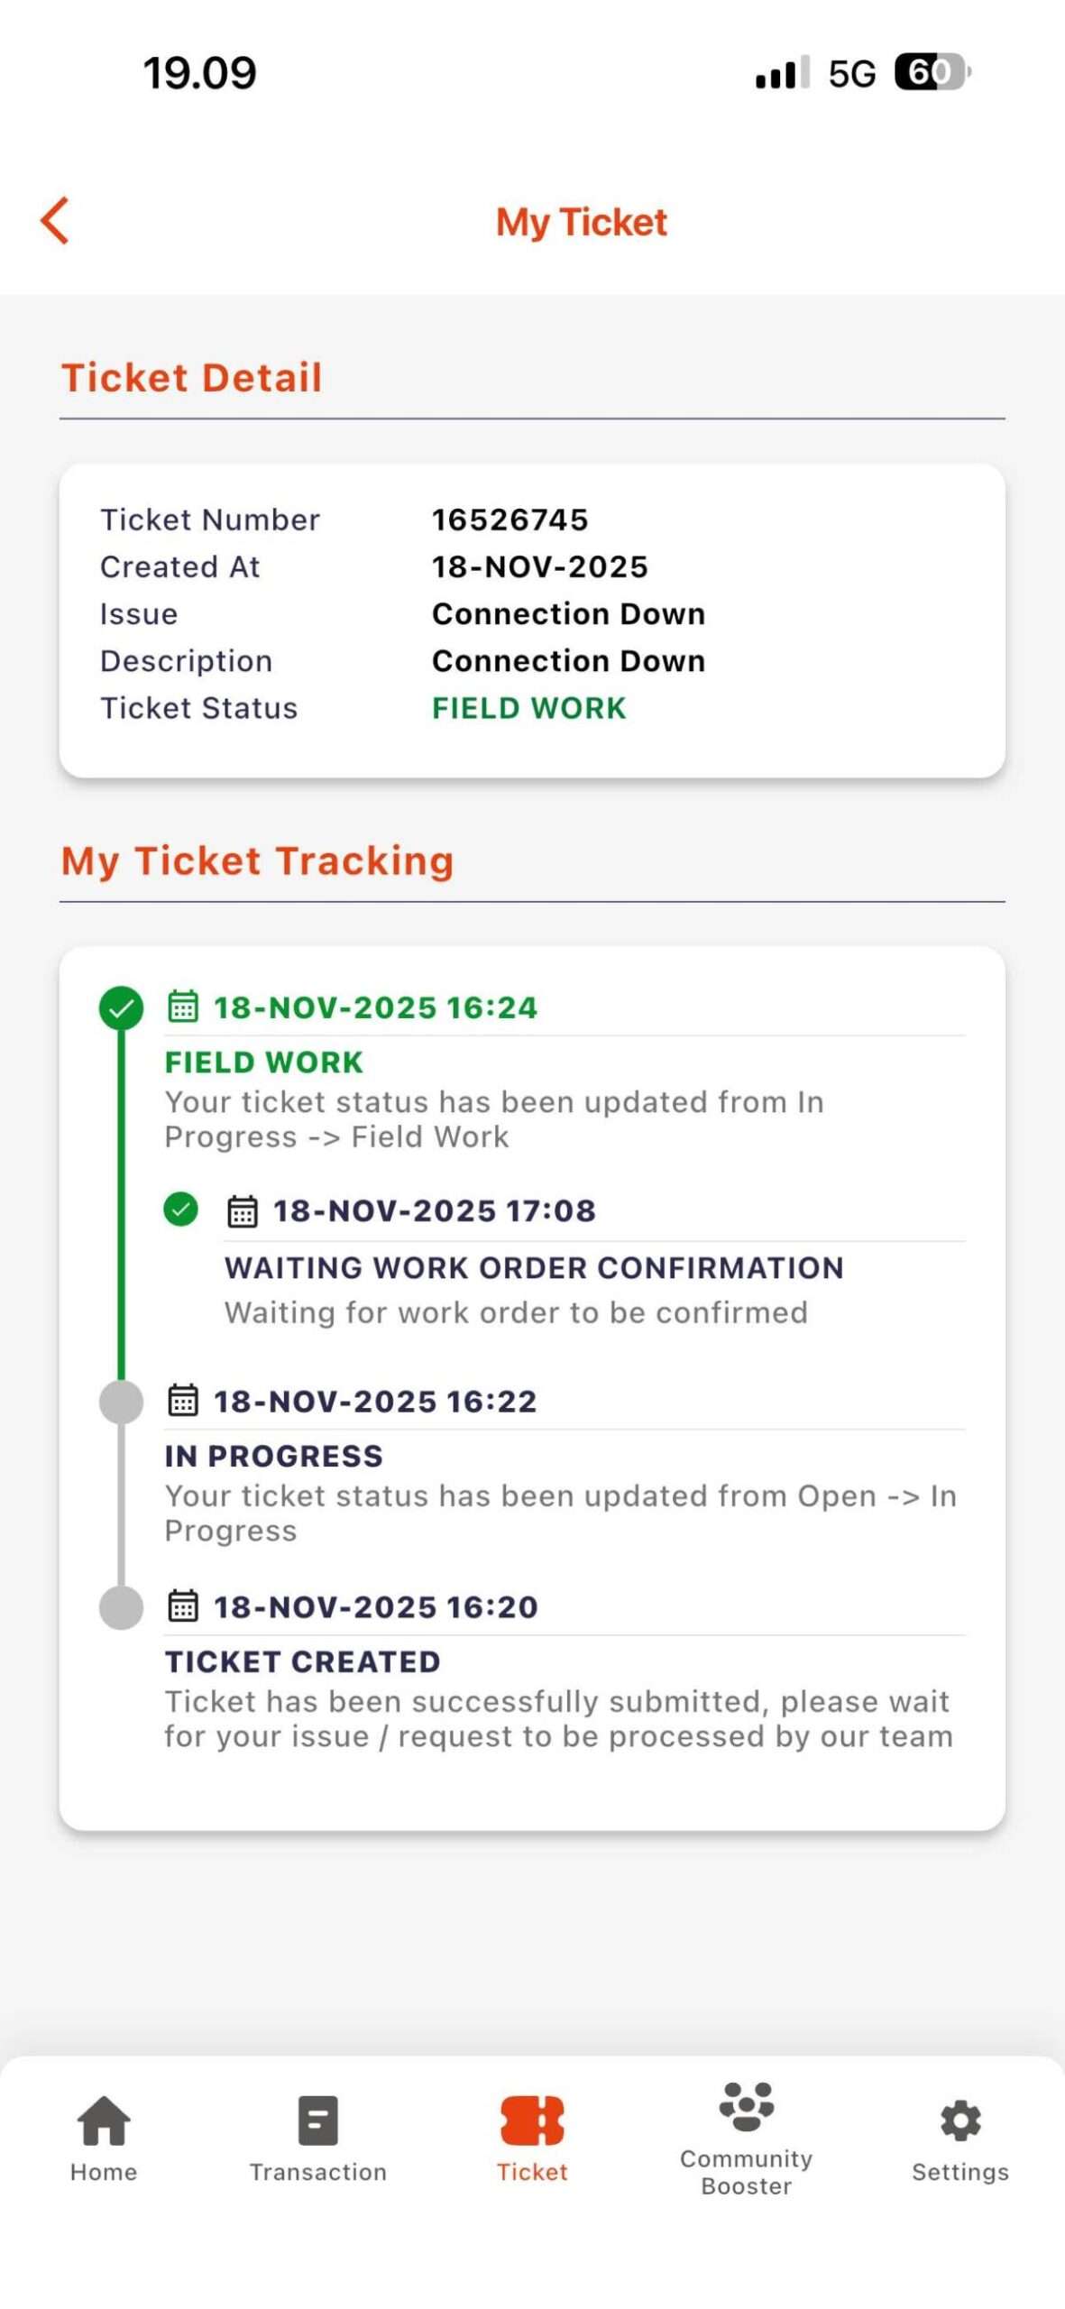Tap ticket number 16526745
The height and width of the screenshot is (2309, 1065).
click(x=510, y=520)
